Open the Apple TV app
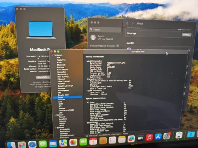Image resolution: width=198 pixels, height=148 pixels. pyautogui.click(x=140, y=138)
